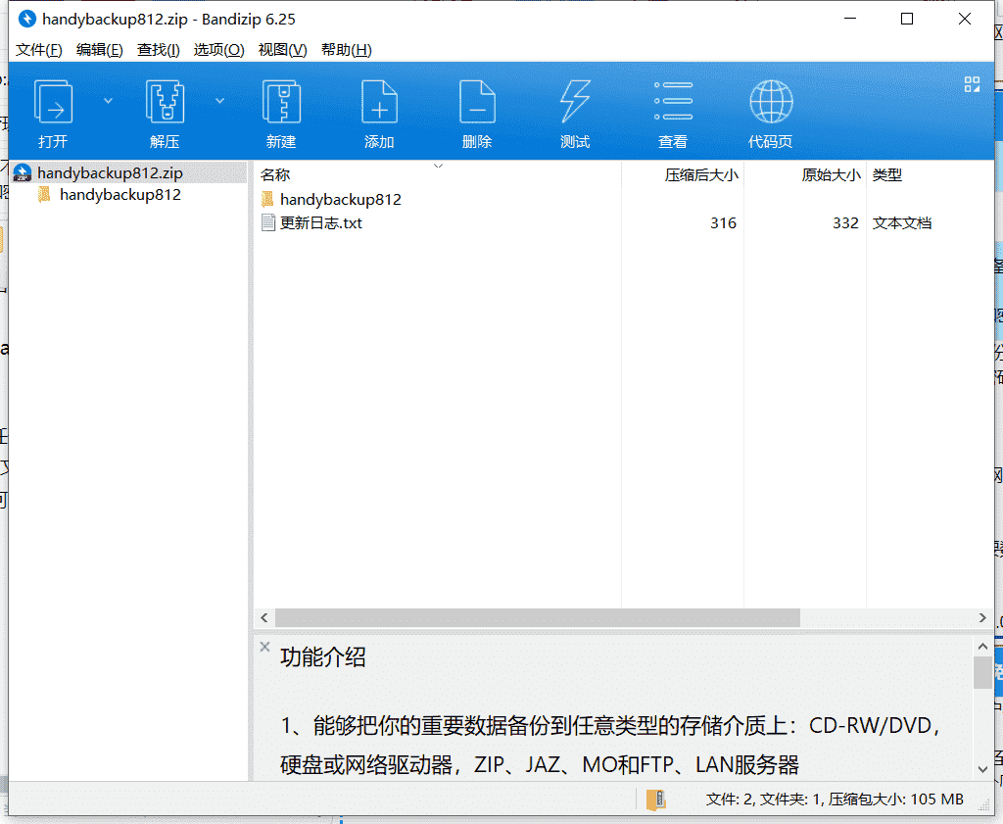Sort by 类型 column header
Viewport: 1003px width, 824px height.
tap(887, 174)
